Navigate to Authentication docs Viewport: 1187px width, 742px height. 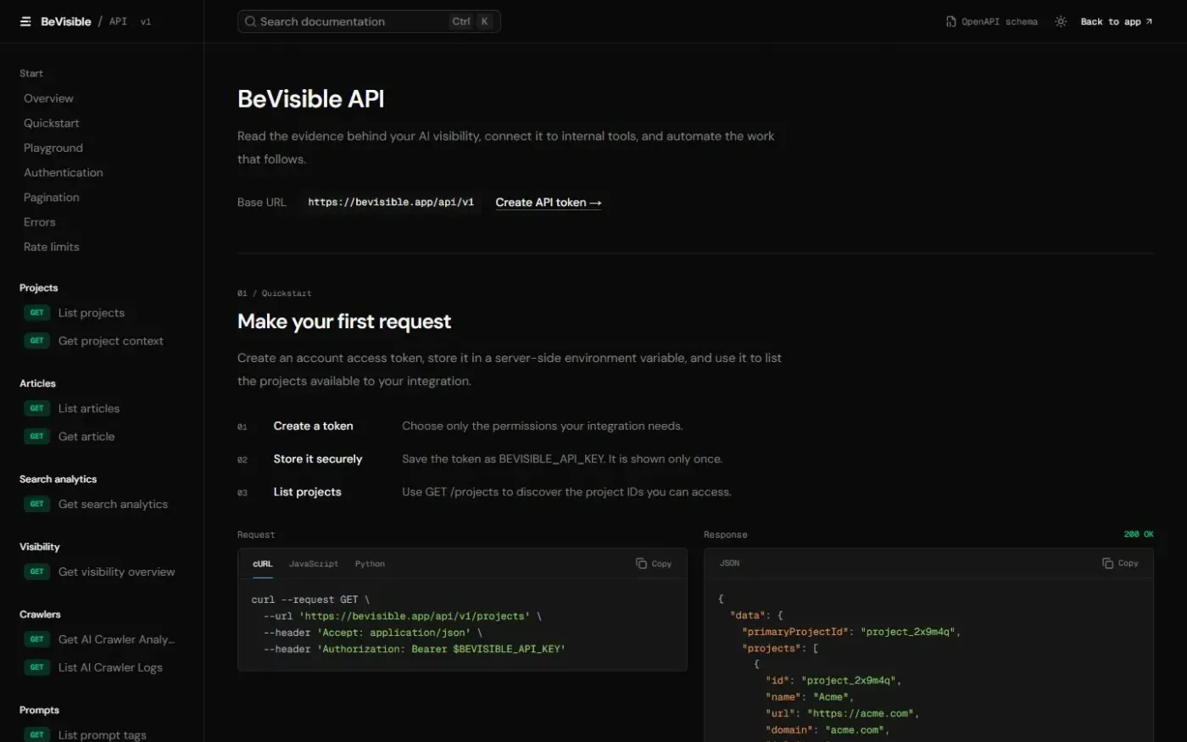click(x=64, y=172)
